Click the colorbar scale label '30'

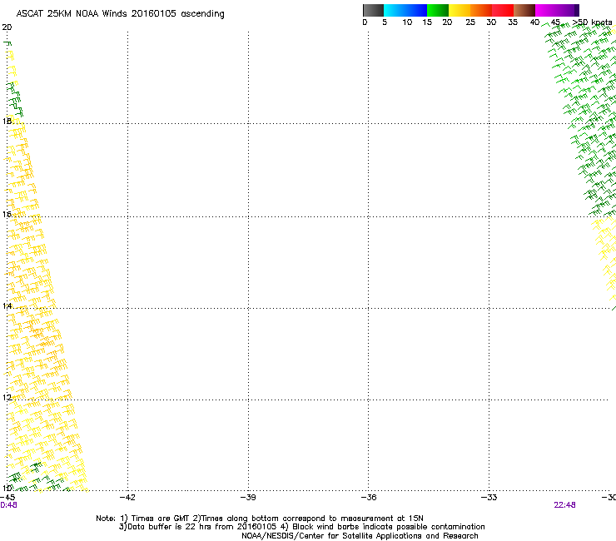coord(491,22)
